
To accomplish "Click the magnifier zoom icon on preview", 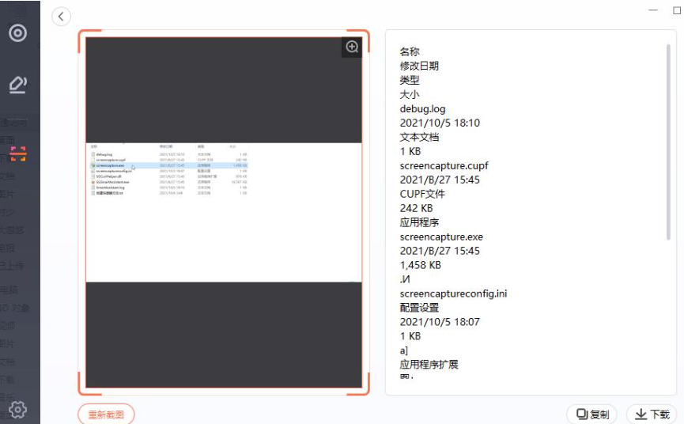I will [x=352, y=47].
